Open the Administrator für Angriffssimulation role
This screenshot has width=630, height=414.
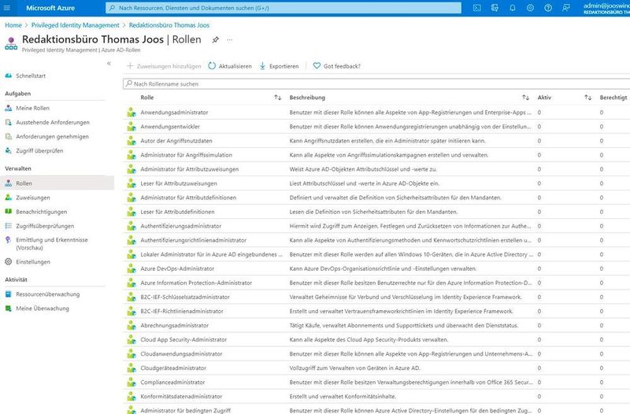point(187,155)
